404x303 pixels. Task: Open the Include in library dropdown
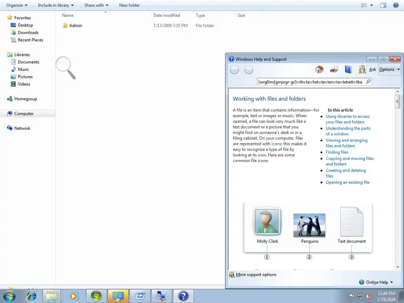coord(56,5)
